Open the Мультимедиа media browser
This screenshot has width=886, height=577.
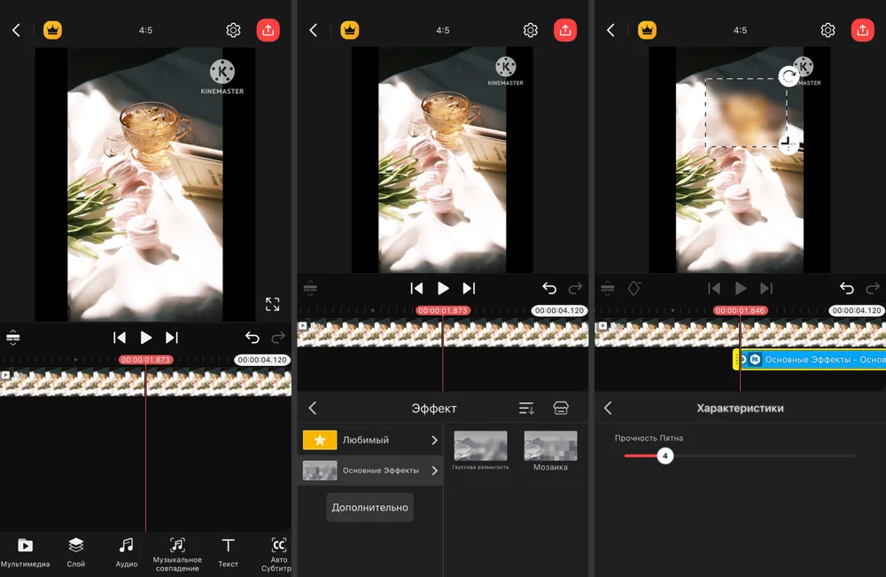[25, 551]
